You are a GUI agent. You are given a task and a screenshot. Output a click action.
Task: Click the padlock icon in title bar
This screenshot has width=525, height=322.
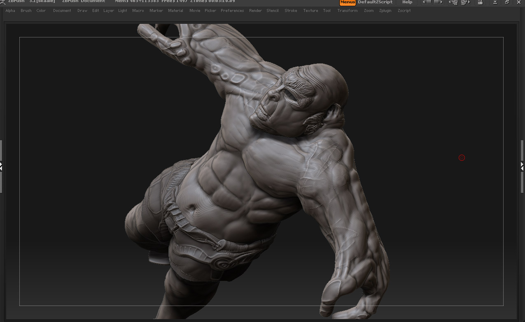480,2
